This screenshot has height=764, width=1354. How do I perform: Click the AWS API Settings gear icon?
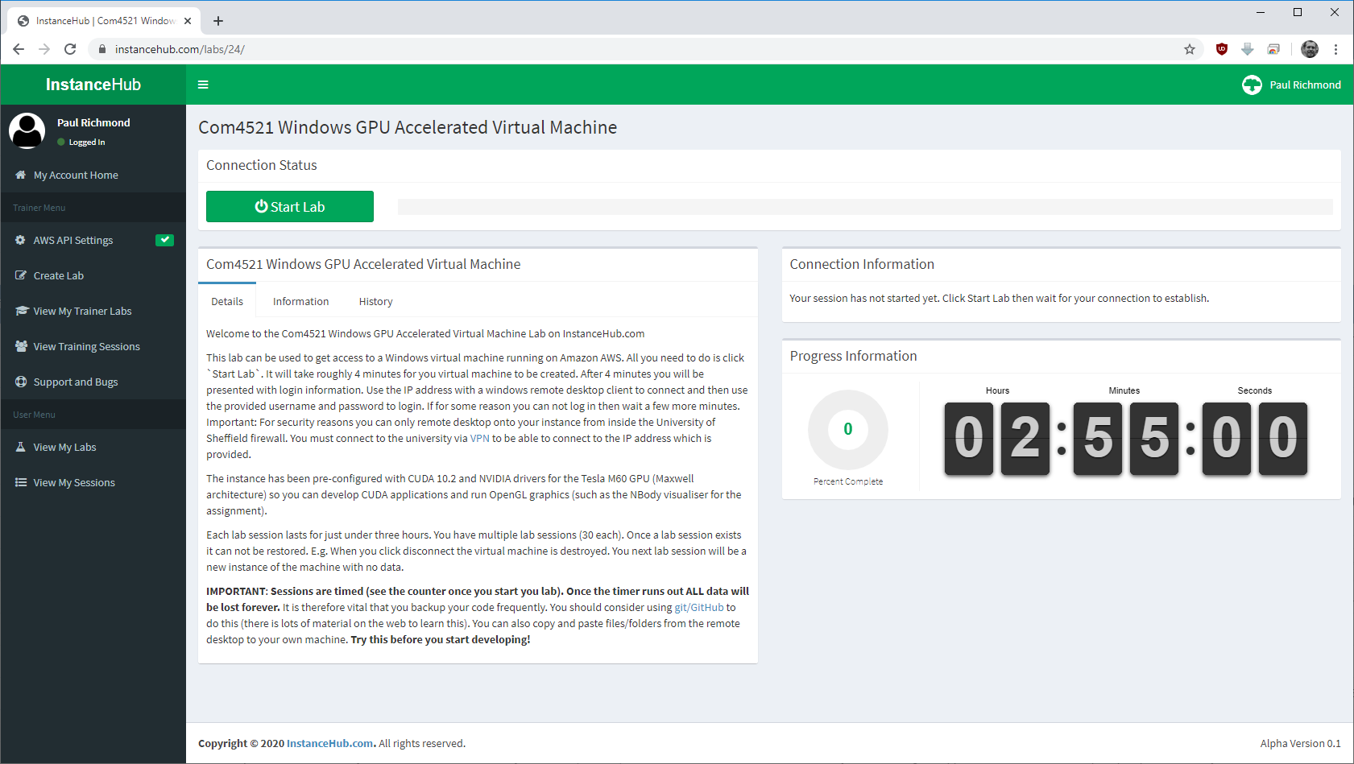[x=21, y=240]
